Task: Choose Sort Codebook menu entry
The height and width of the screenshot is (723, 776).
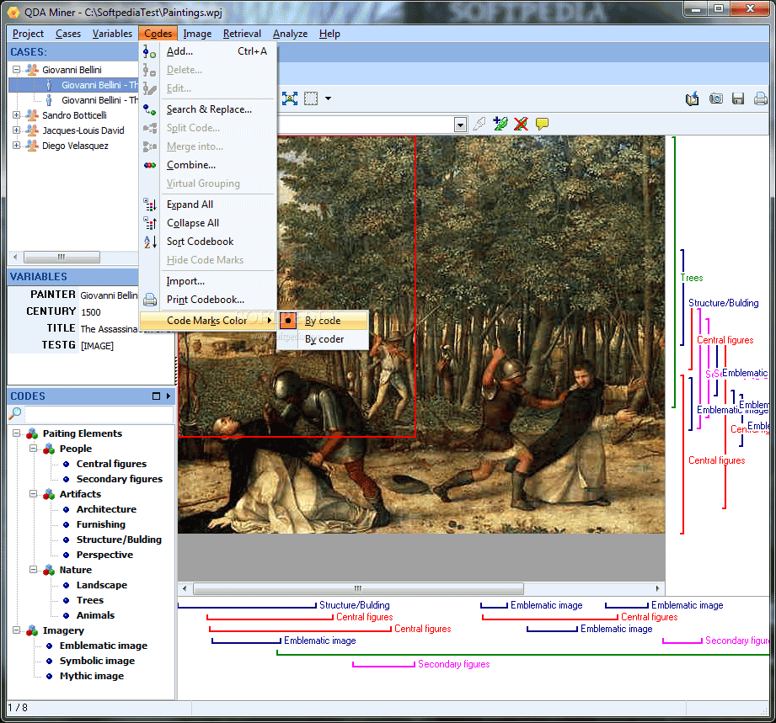Action: pyautogui.click(x=208, y=242)
